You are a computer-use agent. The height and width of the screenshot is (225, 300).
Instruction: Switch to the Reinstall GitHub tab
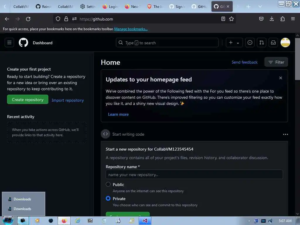pyautogui.click(x=43, y=6)
